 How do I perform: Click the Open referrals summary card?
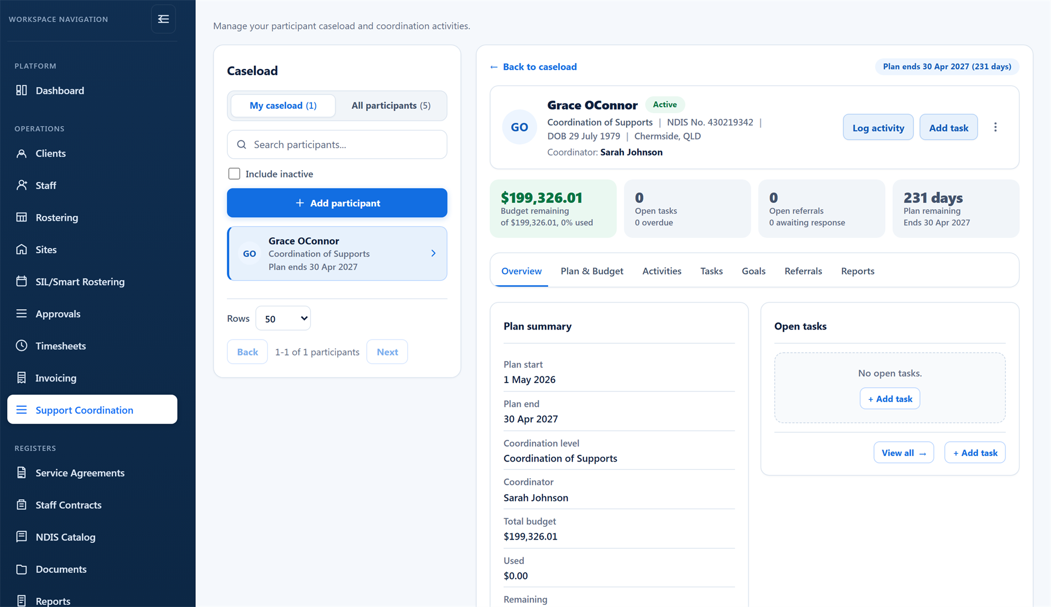point(821,208)
